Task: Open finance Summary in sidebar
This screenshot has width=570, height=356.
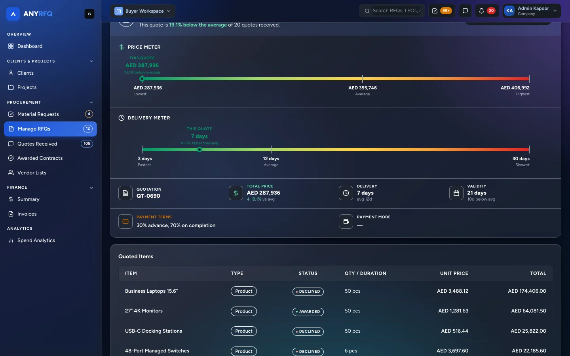Action: (x=50, y=199)
